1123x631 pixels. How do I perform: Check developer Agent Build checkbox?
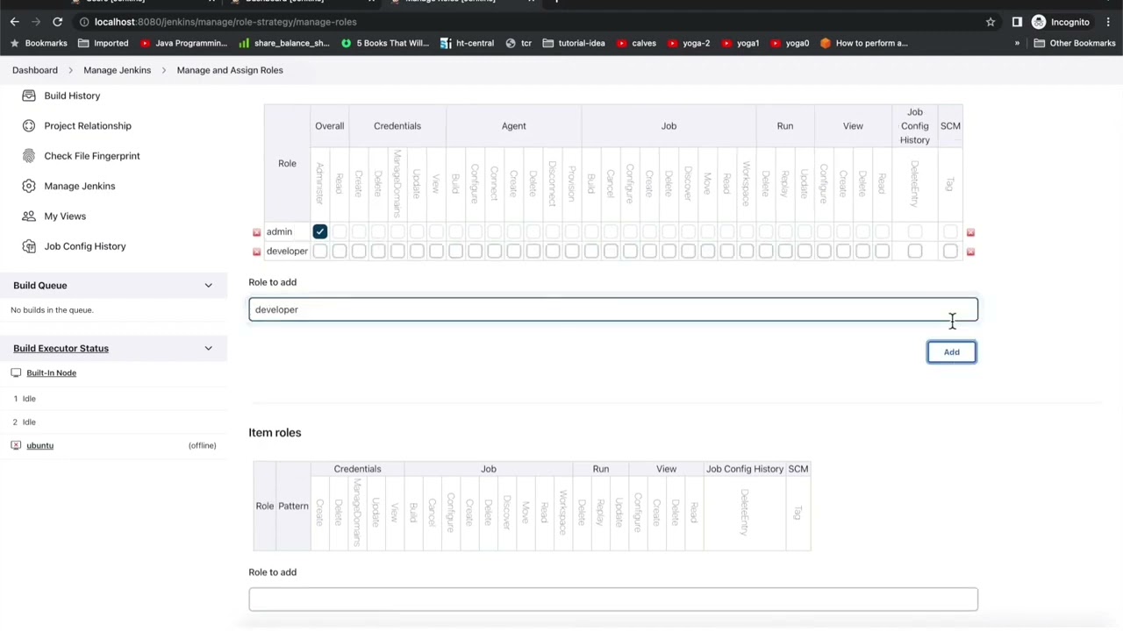[x=455, y=252]
